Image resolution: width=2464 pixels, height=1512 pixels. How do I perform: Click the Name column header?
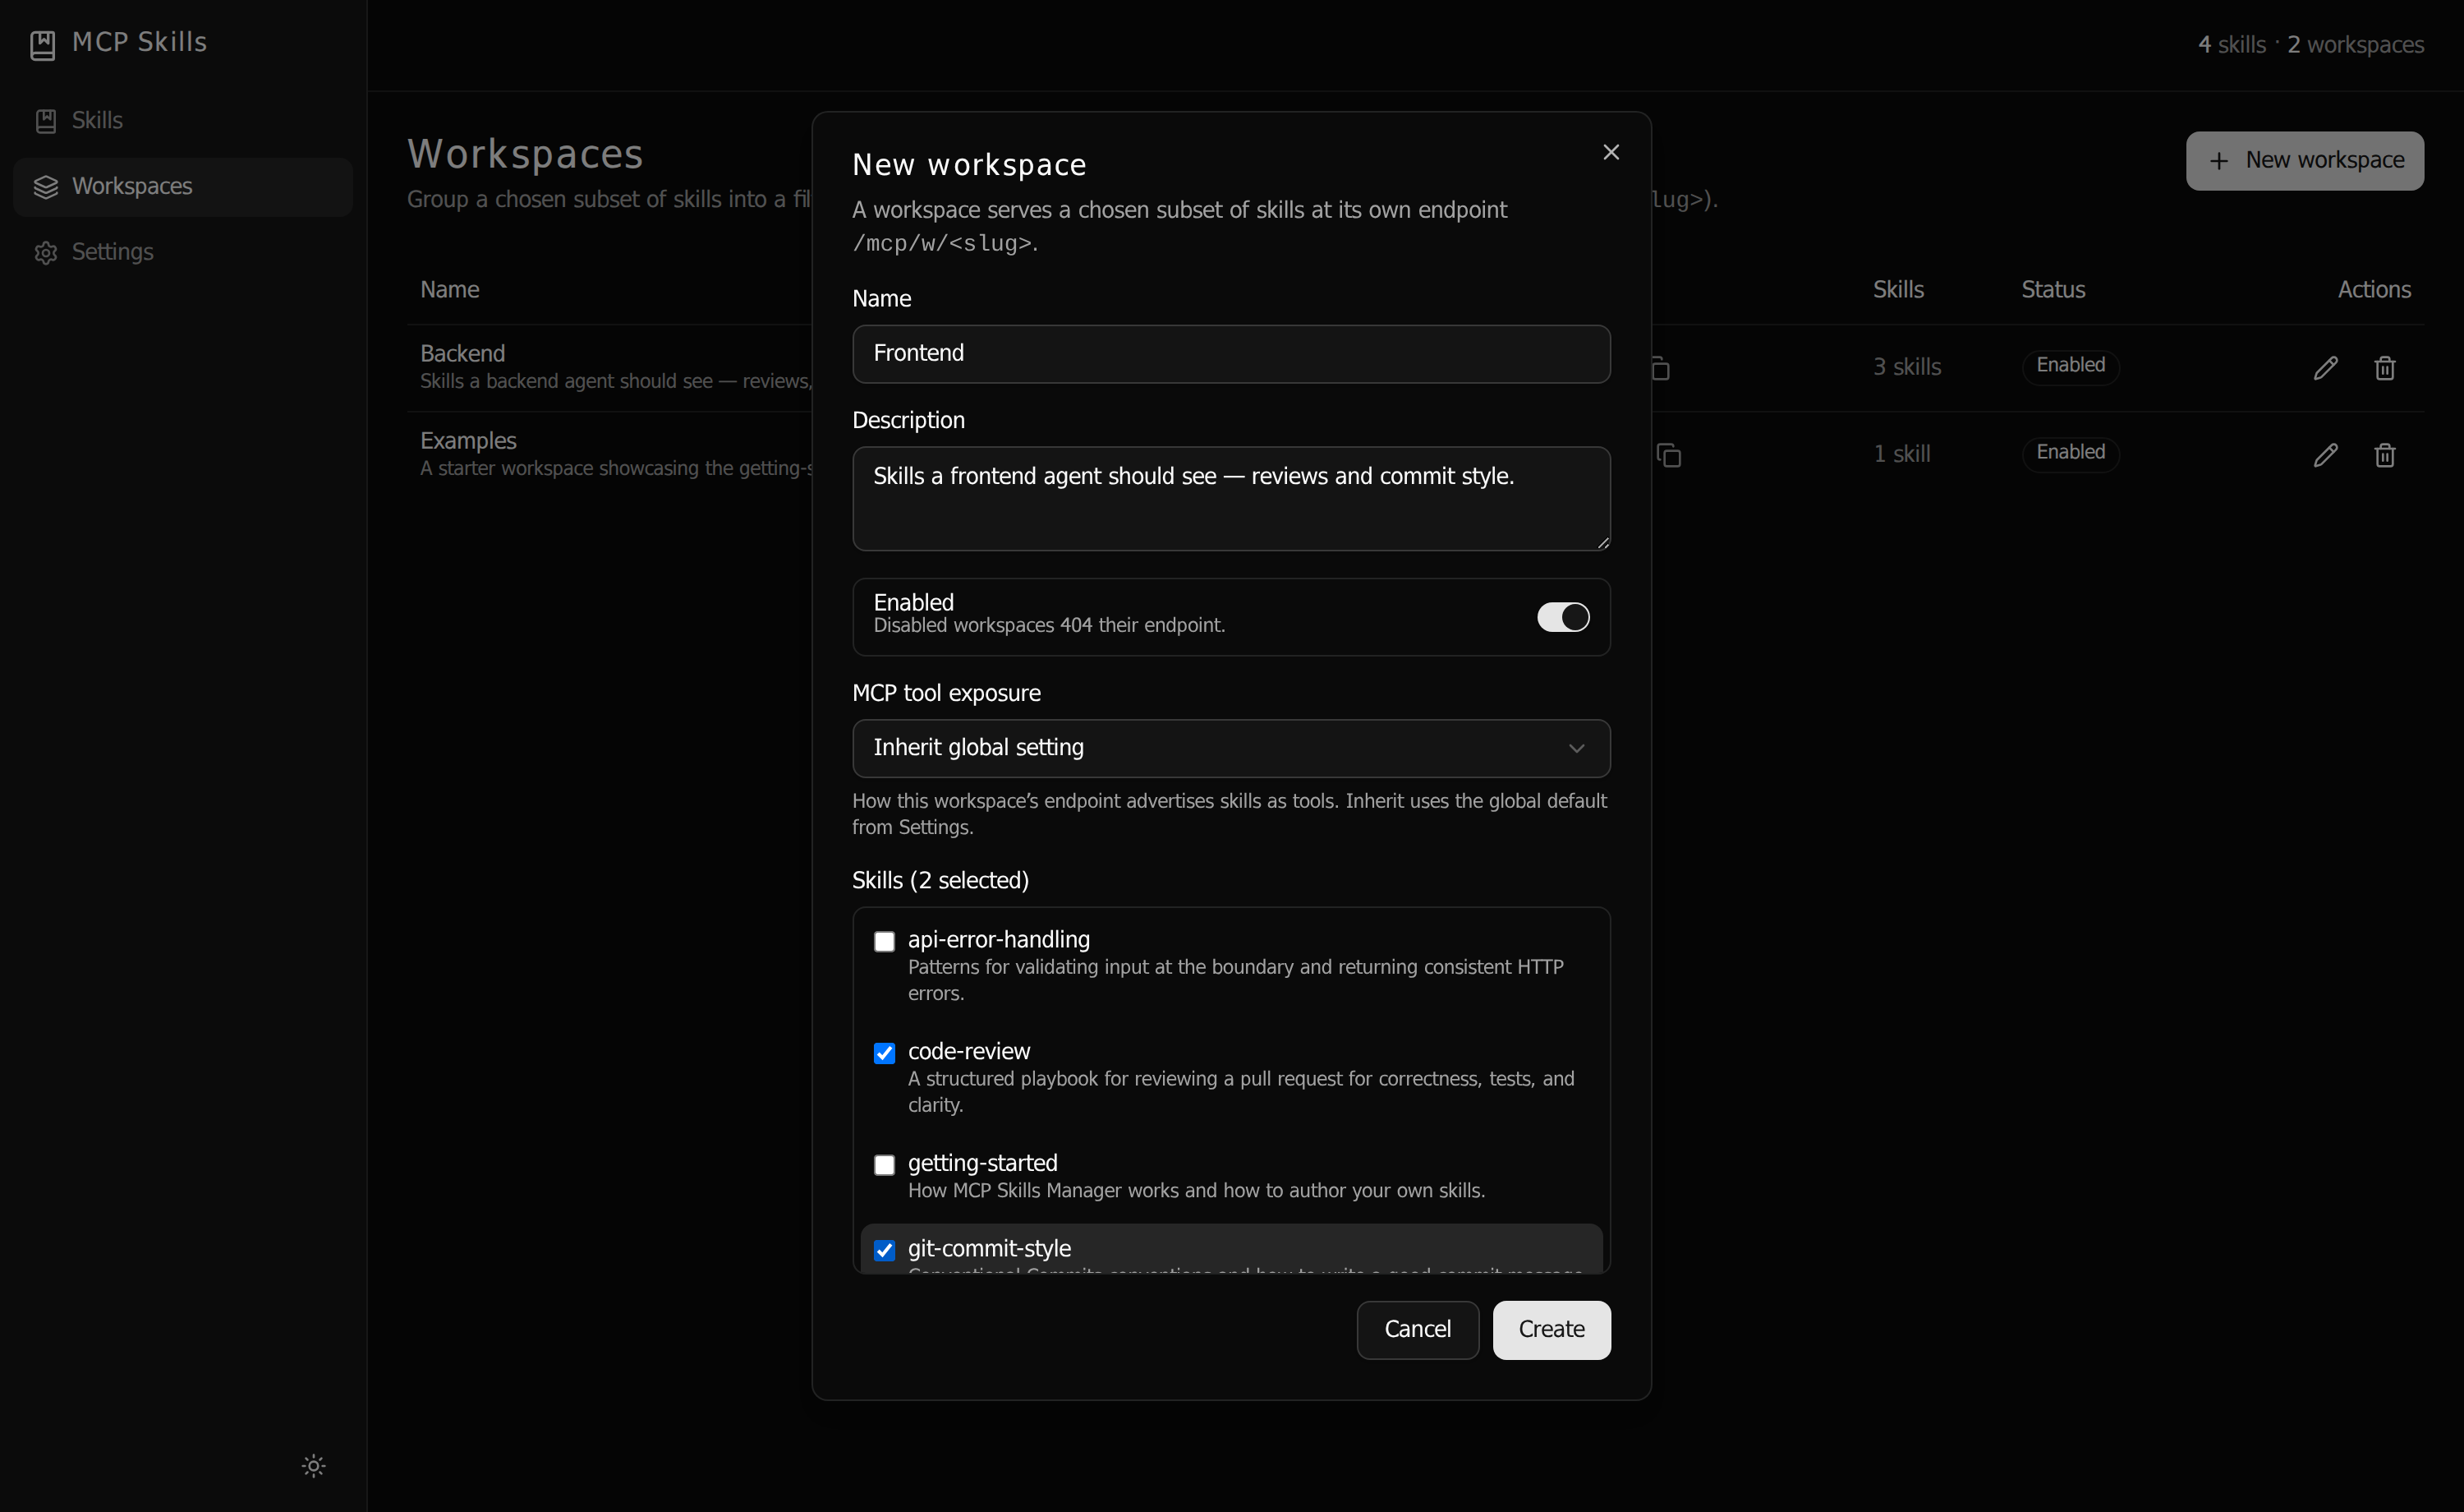[450, 289]
